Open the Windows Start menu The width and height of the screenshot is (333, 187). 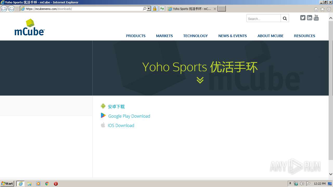(7, 184)
